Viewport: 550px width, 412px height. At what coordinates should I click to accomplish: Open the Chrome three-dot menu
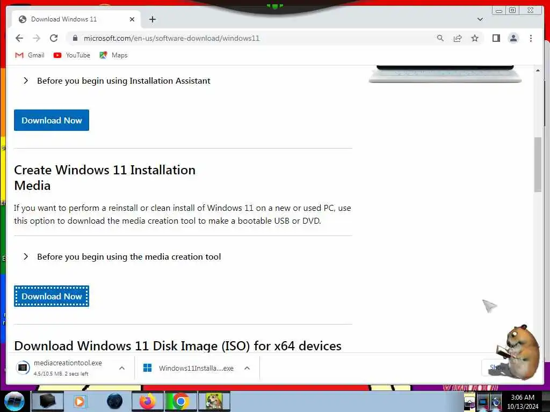coord(531,38)
